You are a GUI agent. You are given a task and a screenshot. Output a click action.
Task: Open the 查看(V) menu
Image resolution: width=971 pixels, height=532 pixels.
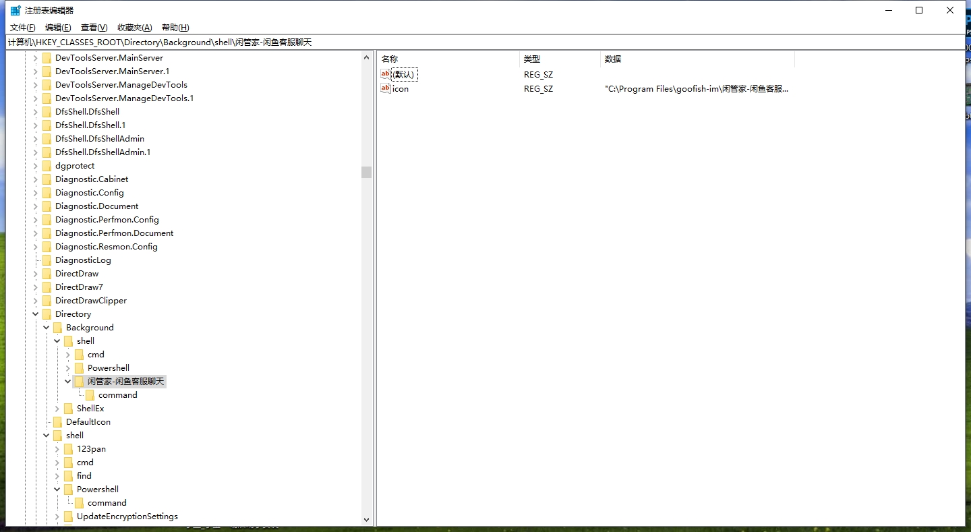point(94,28)
